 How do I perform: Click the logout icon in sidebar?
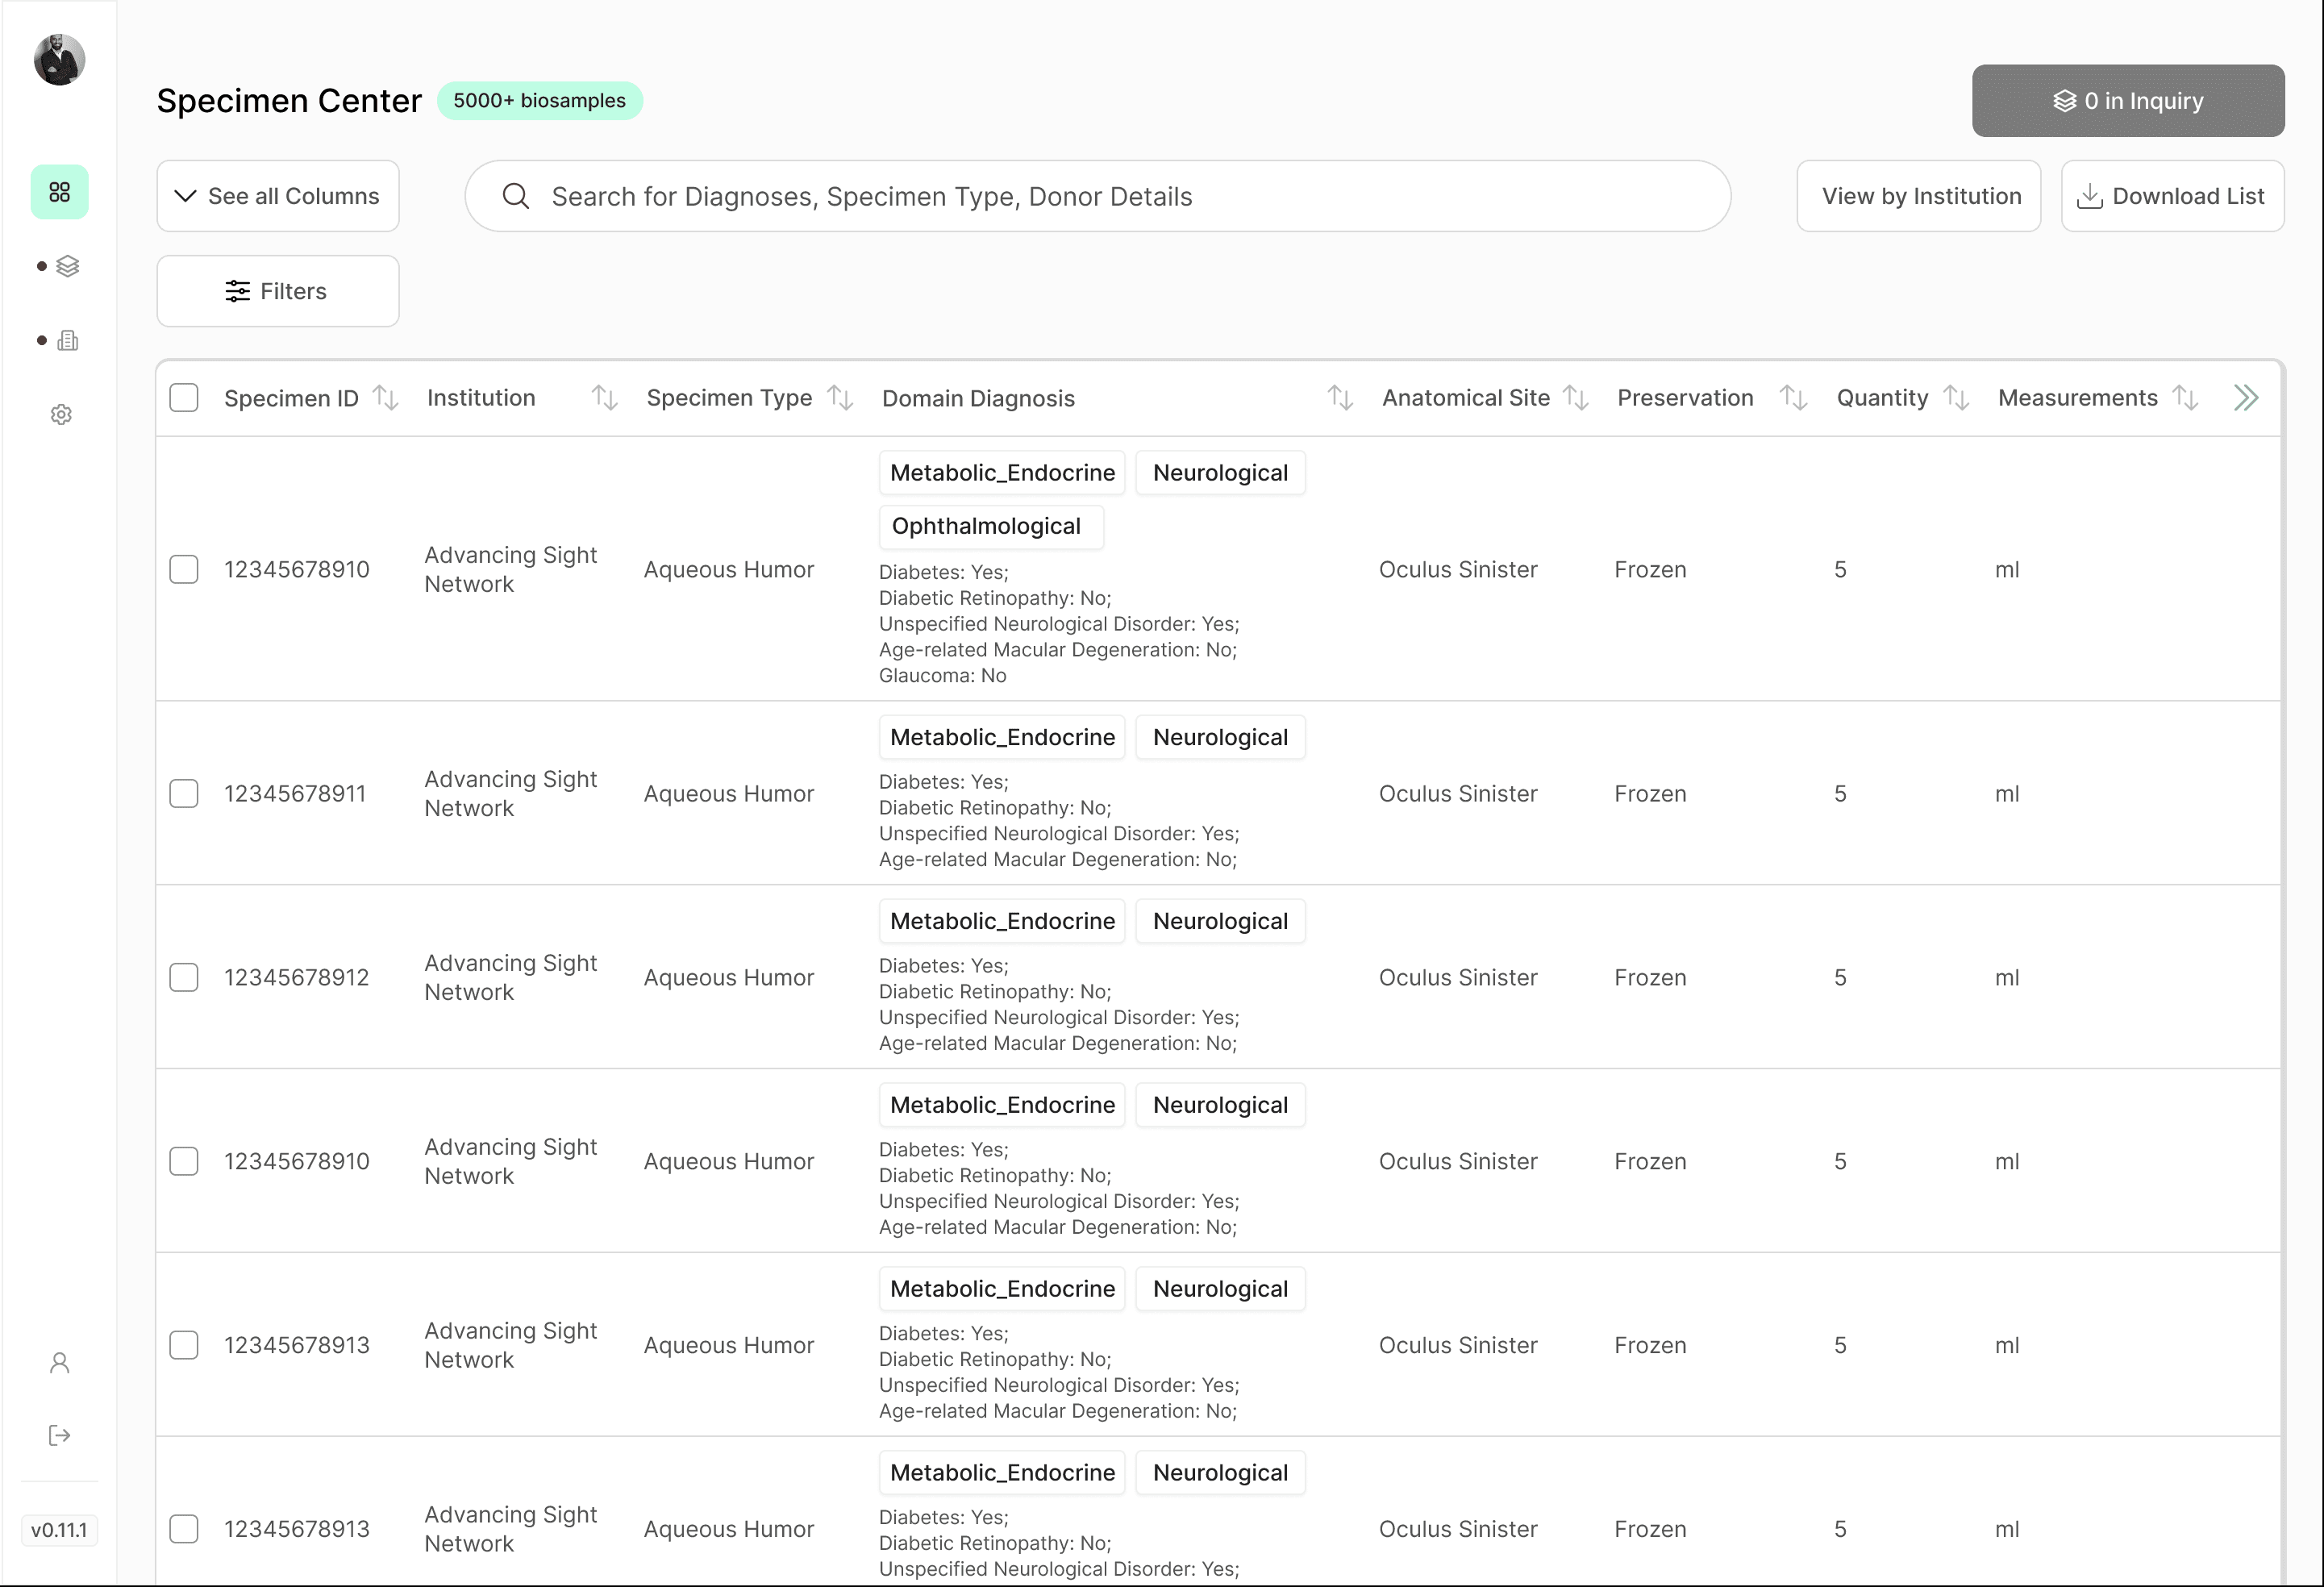click(59, 1436)
